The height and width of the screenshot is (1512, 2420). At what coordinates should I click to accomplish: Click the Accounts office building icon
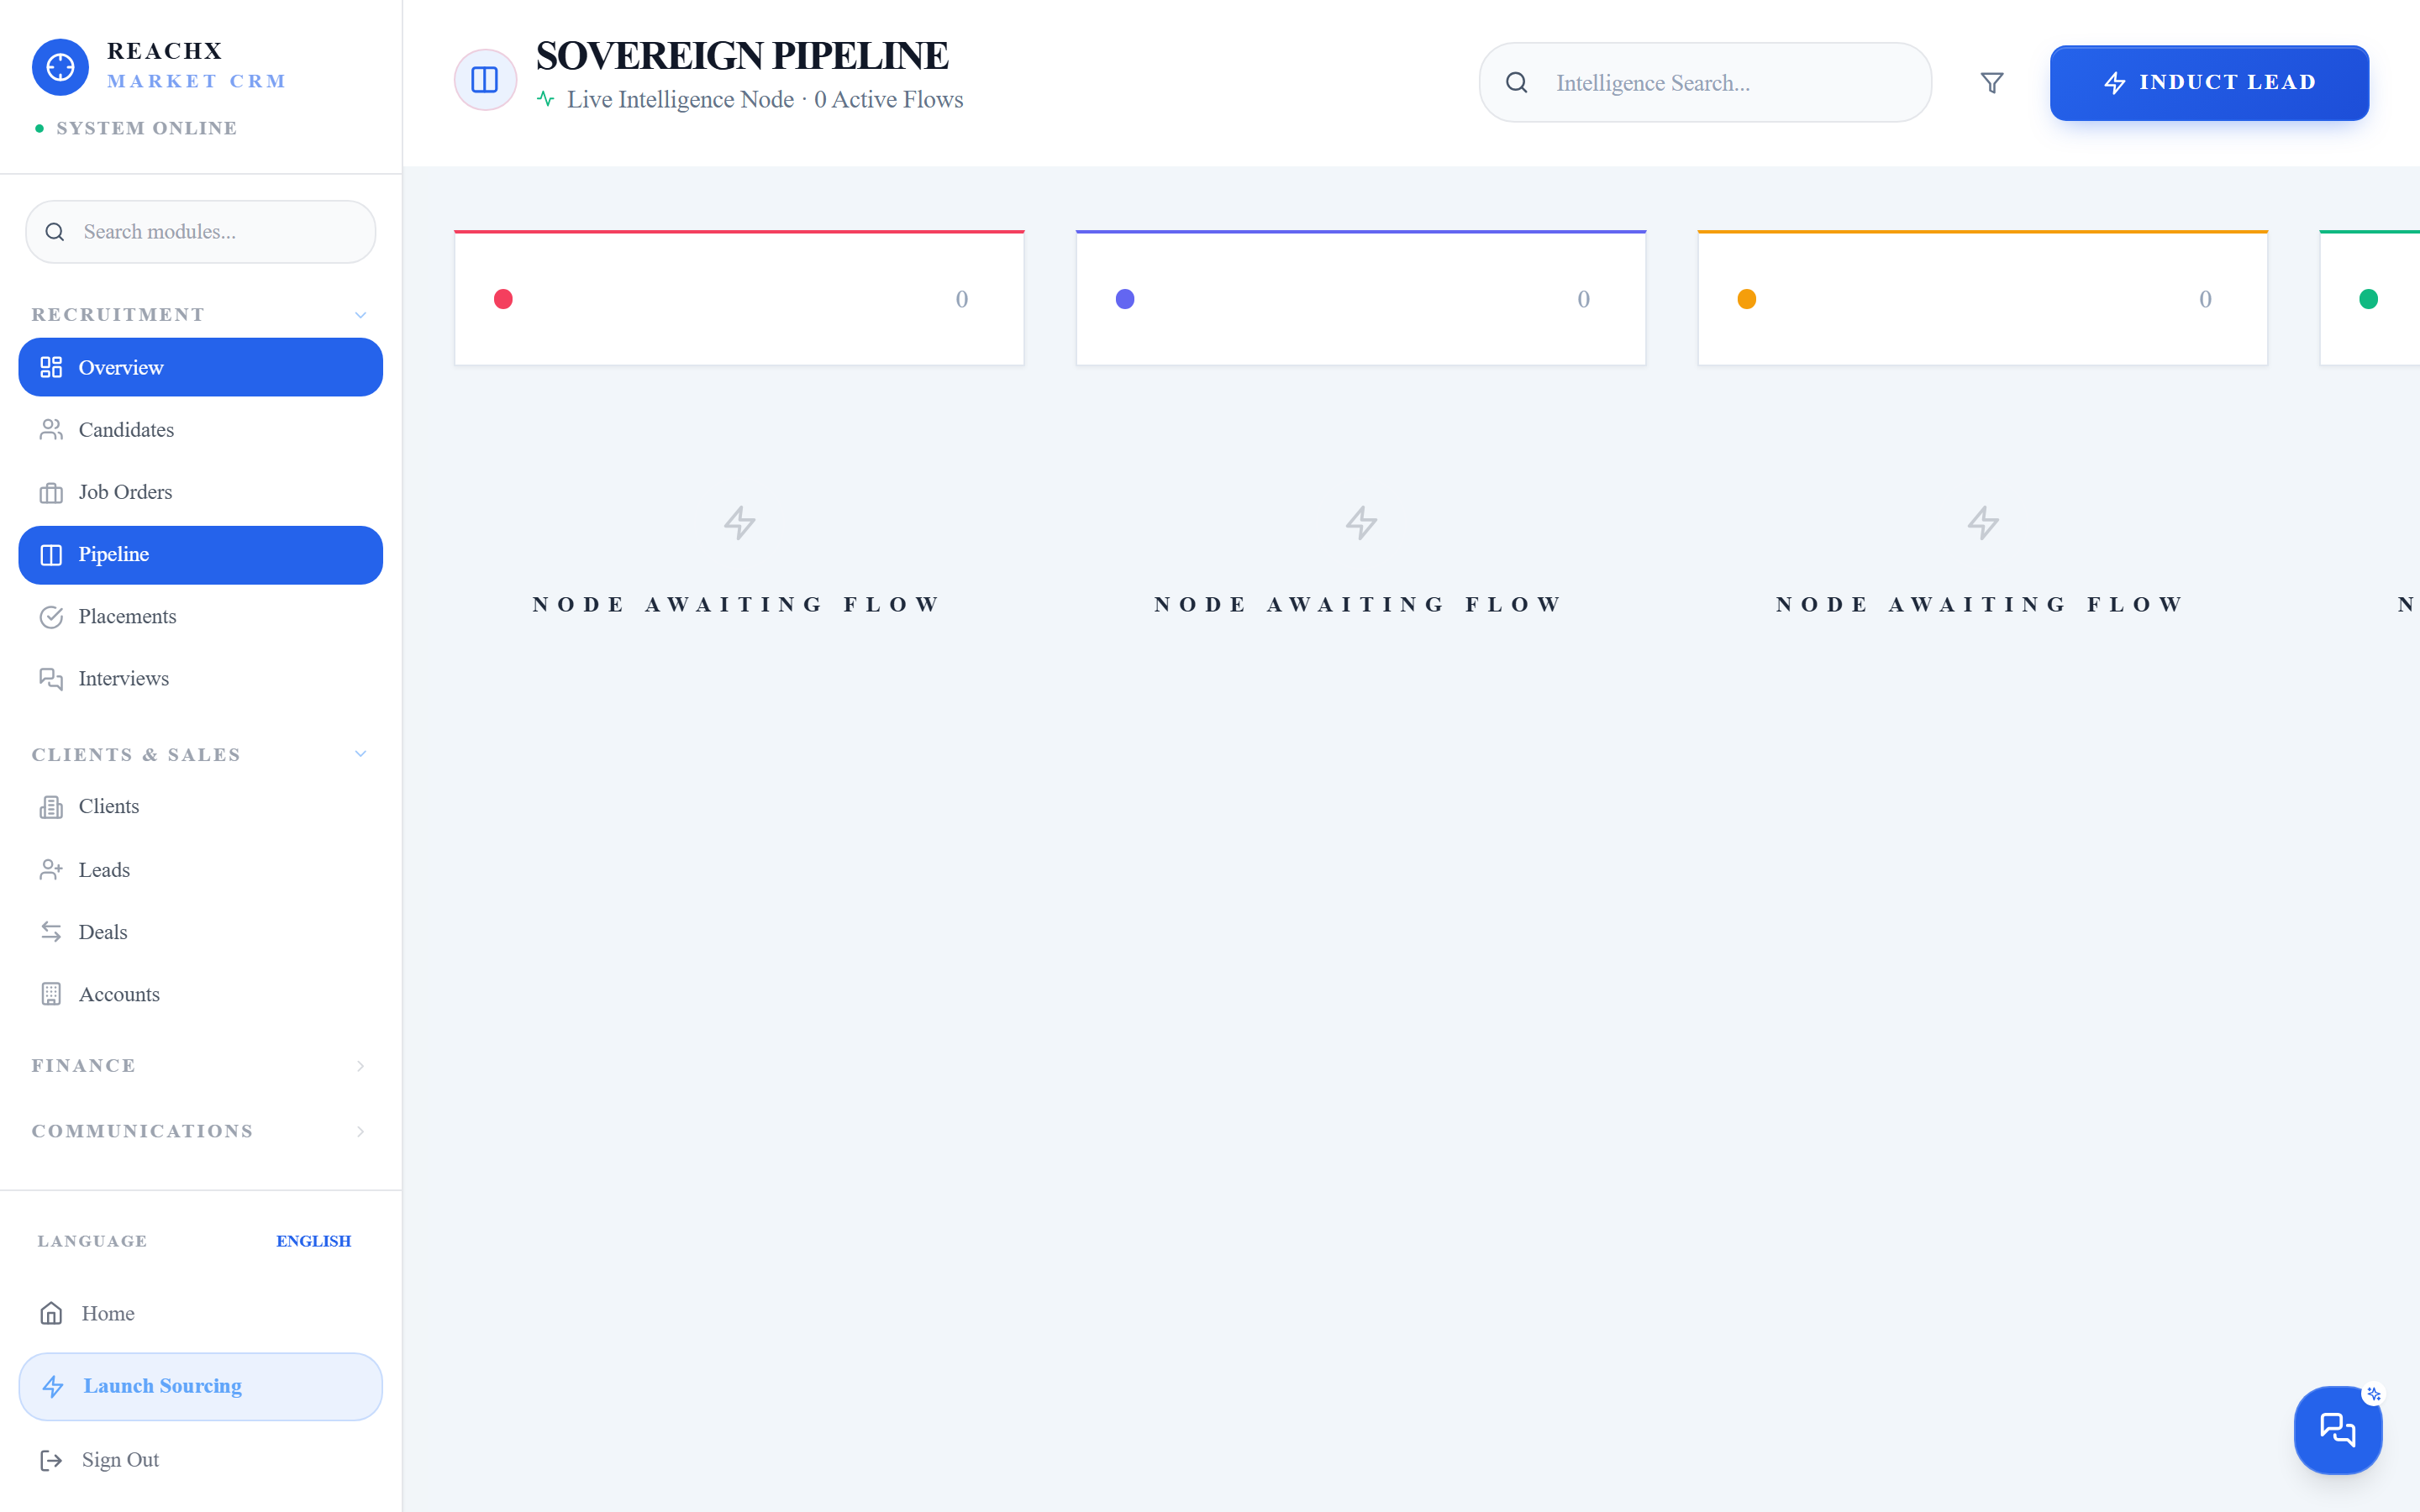point(51,994)
